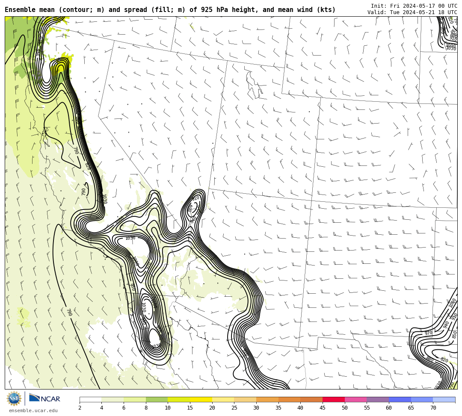Click the pale yellow-green 4-6 colorbar swatch
This screenshot has height=416, width=462.
(x=113, y=399)
